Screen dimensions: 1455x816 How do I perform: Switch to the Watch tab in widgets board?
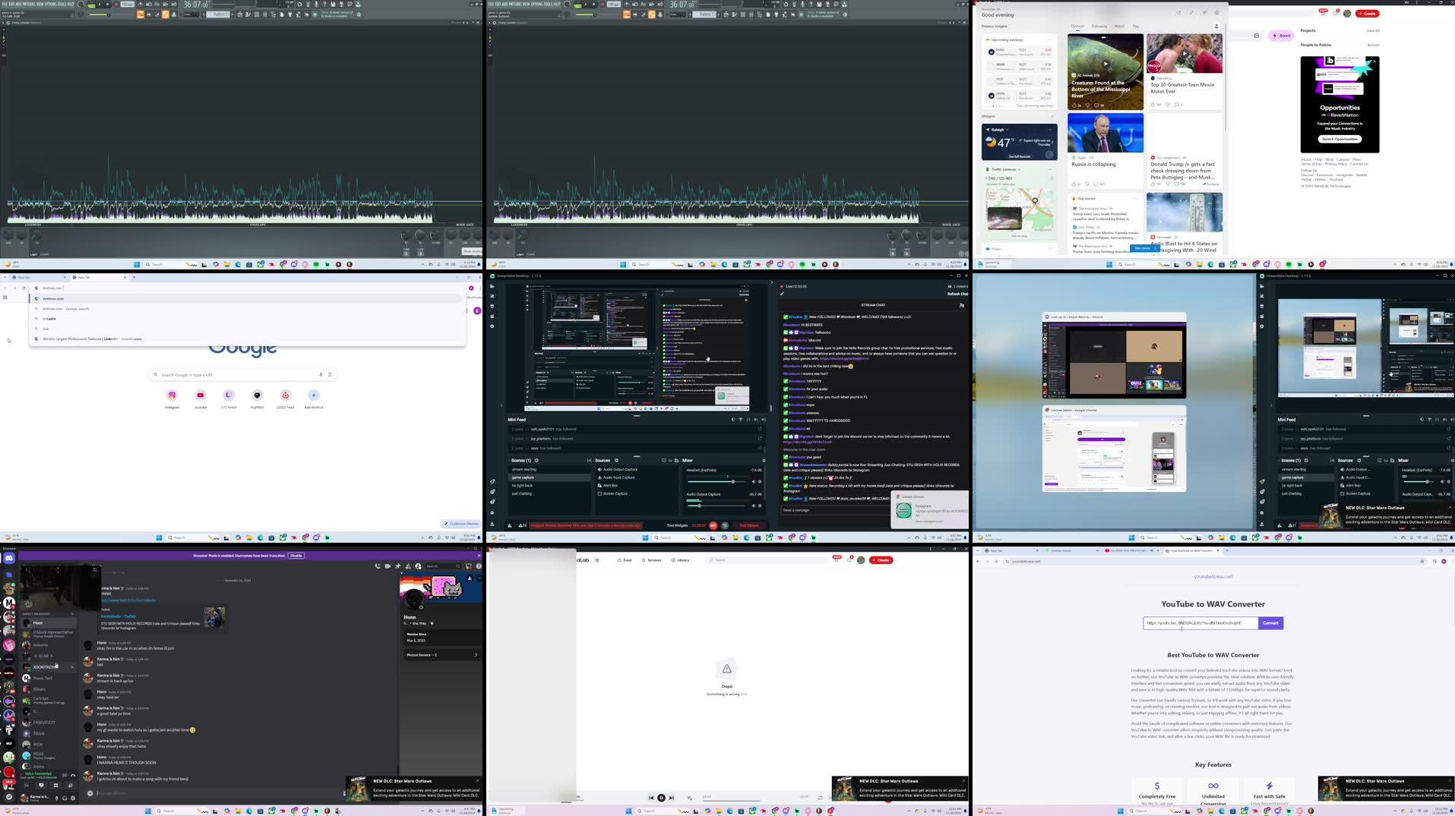click(x=1119, y=26)
